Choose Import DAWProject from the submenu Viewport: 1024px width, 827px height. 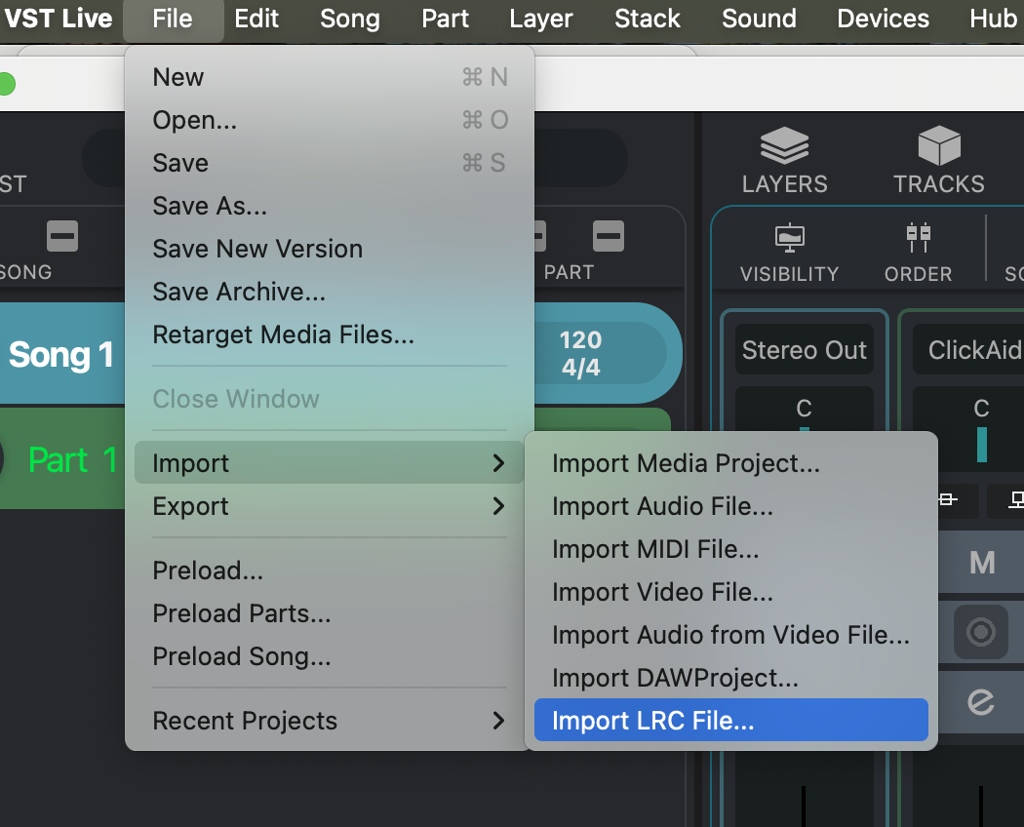coord(675,678)
